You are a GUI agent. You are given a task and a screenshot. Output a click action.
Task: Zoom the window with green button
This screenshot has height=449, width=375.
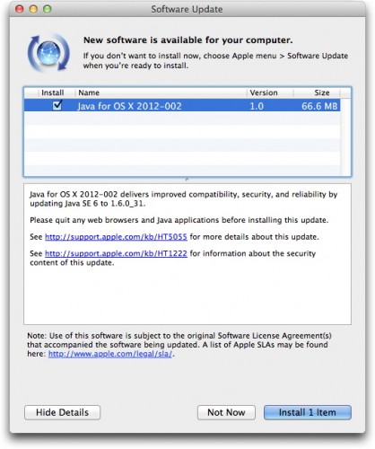point(48,9)
